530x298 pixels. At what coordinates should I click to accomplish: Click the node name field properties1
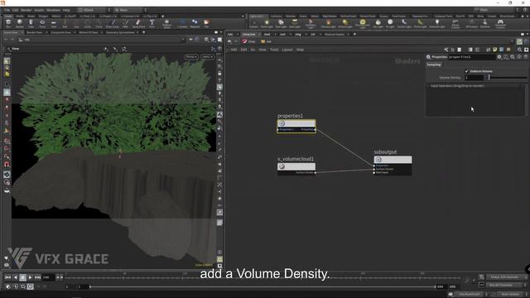pyautogui.click(x=471, y=57)
